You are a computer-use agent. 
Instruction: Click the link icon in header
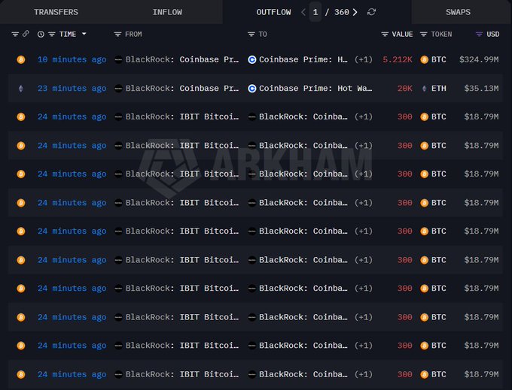(26, 34)
